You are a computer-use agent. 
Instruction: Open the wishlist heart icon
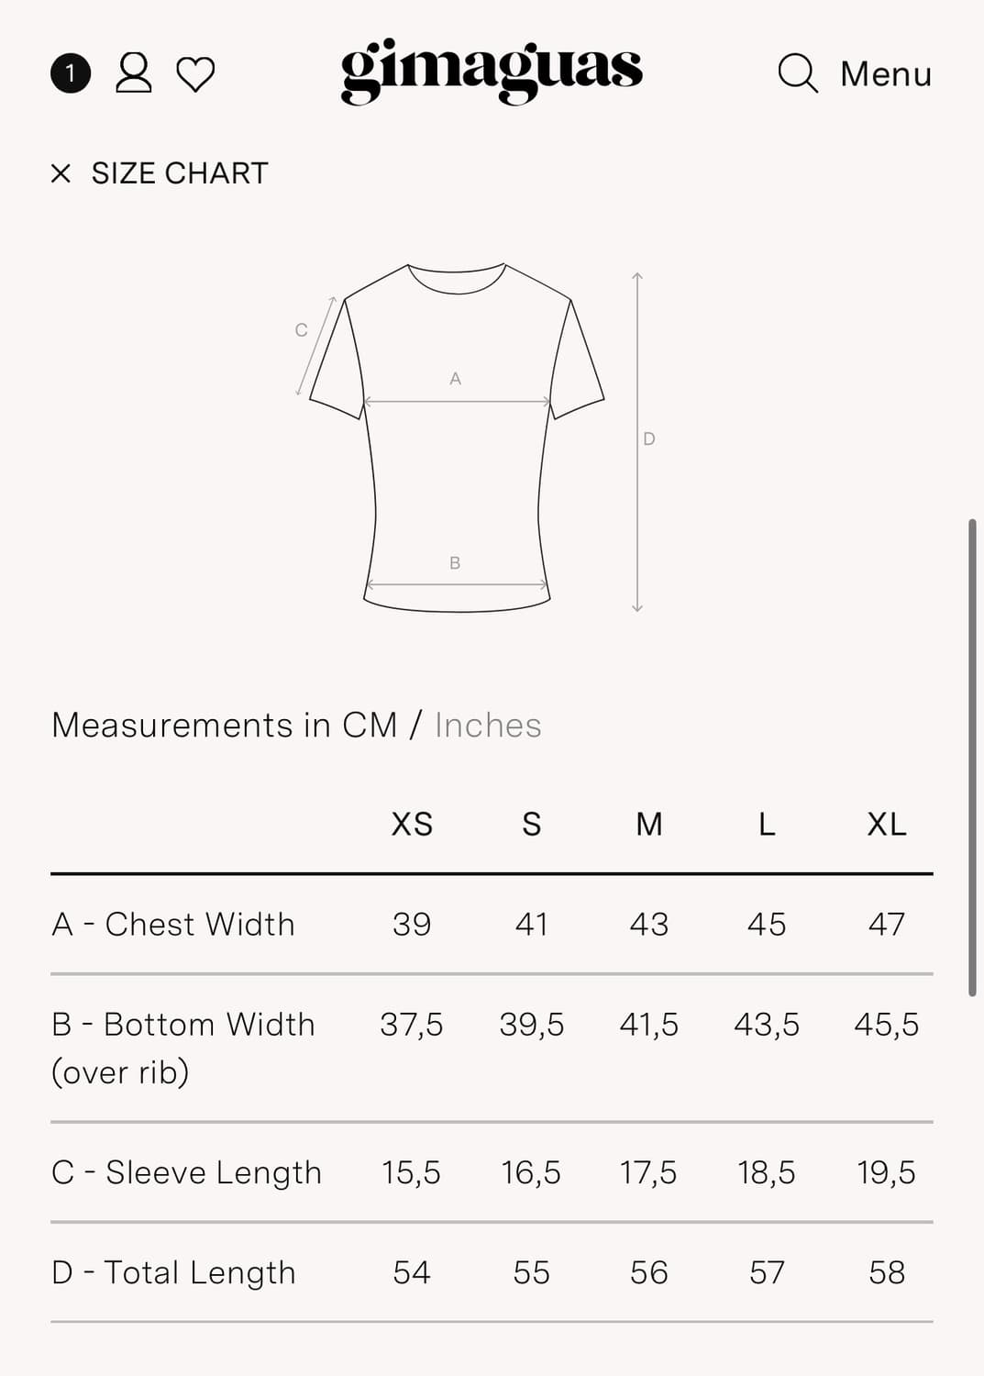pos(195,74)
